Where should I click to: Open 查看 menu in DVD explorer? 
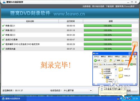(x=110, y=57)
